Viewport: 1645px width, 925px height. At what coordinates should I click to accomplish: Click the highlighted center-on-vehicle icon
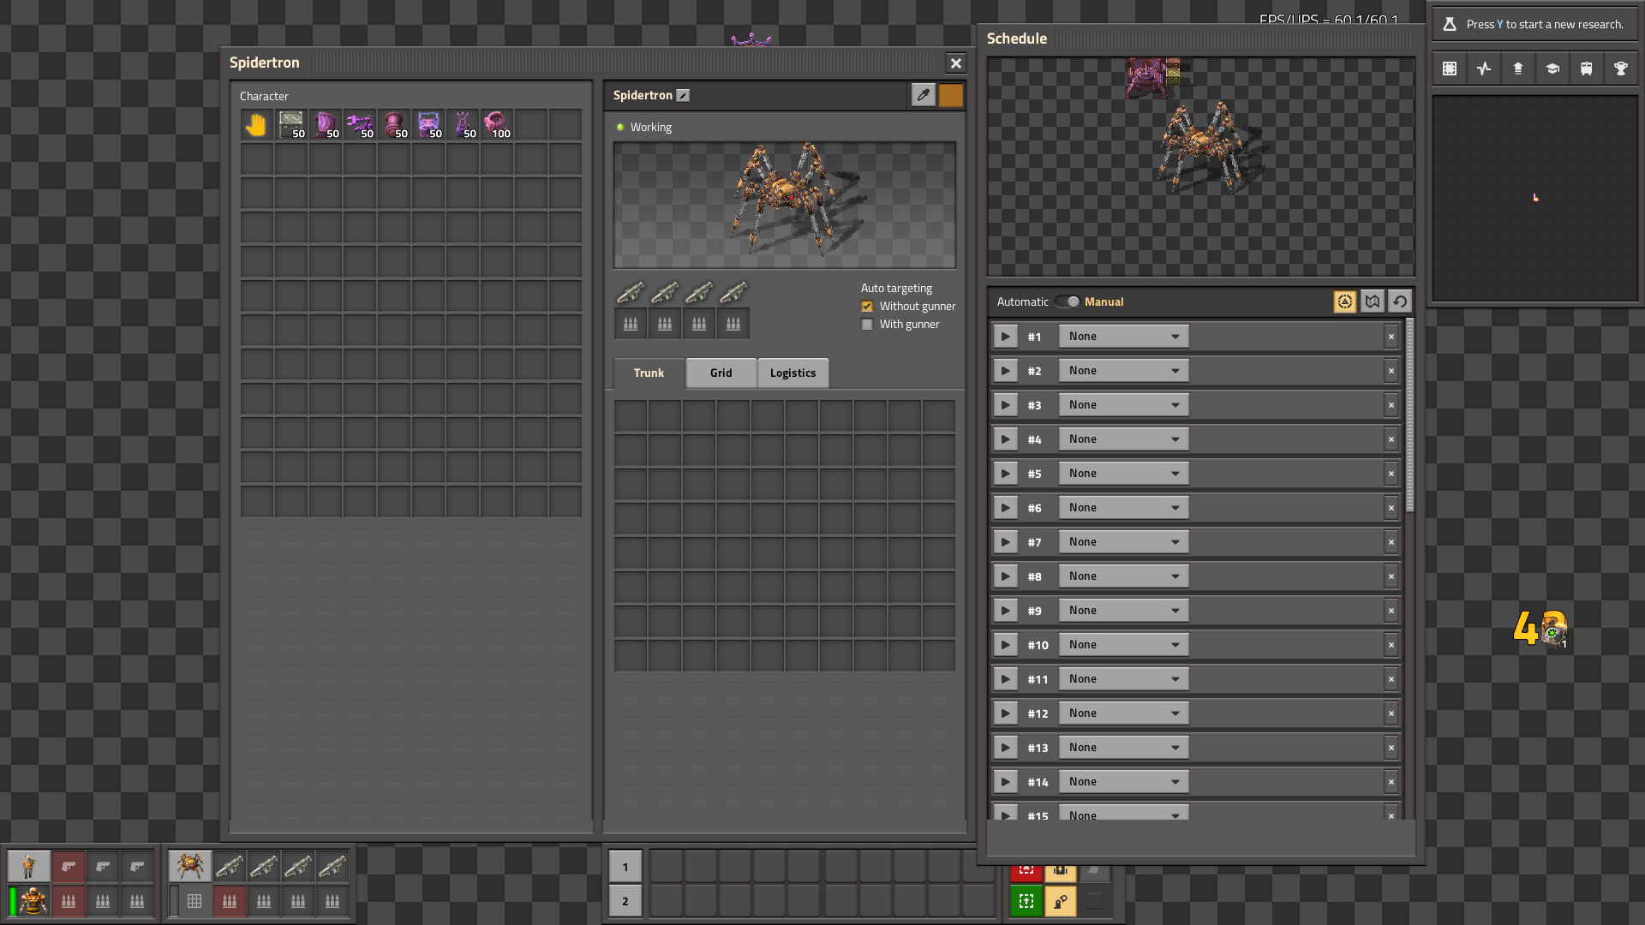(1344, 301)
